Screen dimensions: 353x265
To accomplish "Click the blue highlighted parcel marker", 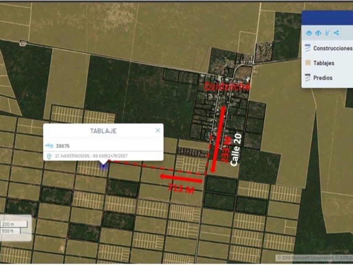I will pos(103,166).
